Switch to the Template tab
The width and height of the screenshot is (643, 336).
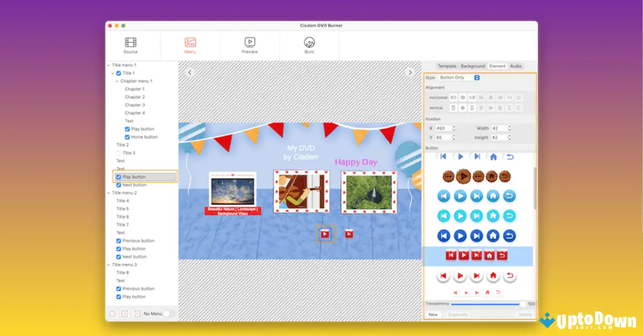447,66
